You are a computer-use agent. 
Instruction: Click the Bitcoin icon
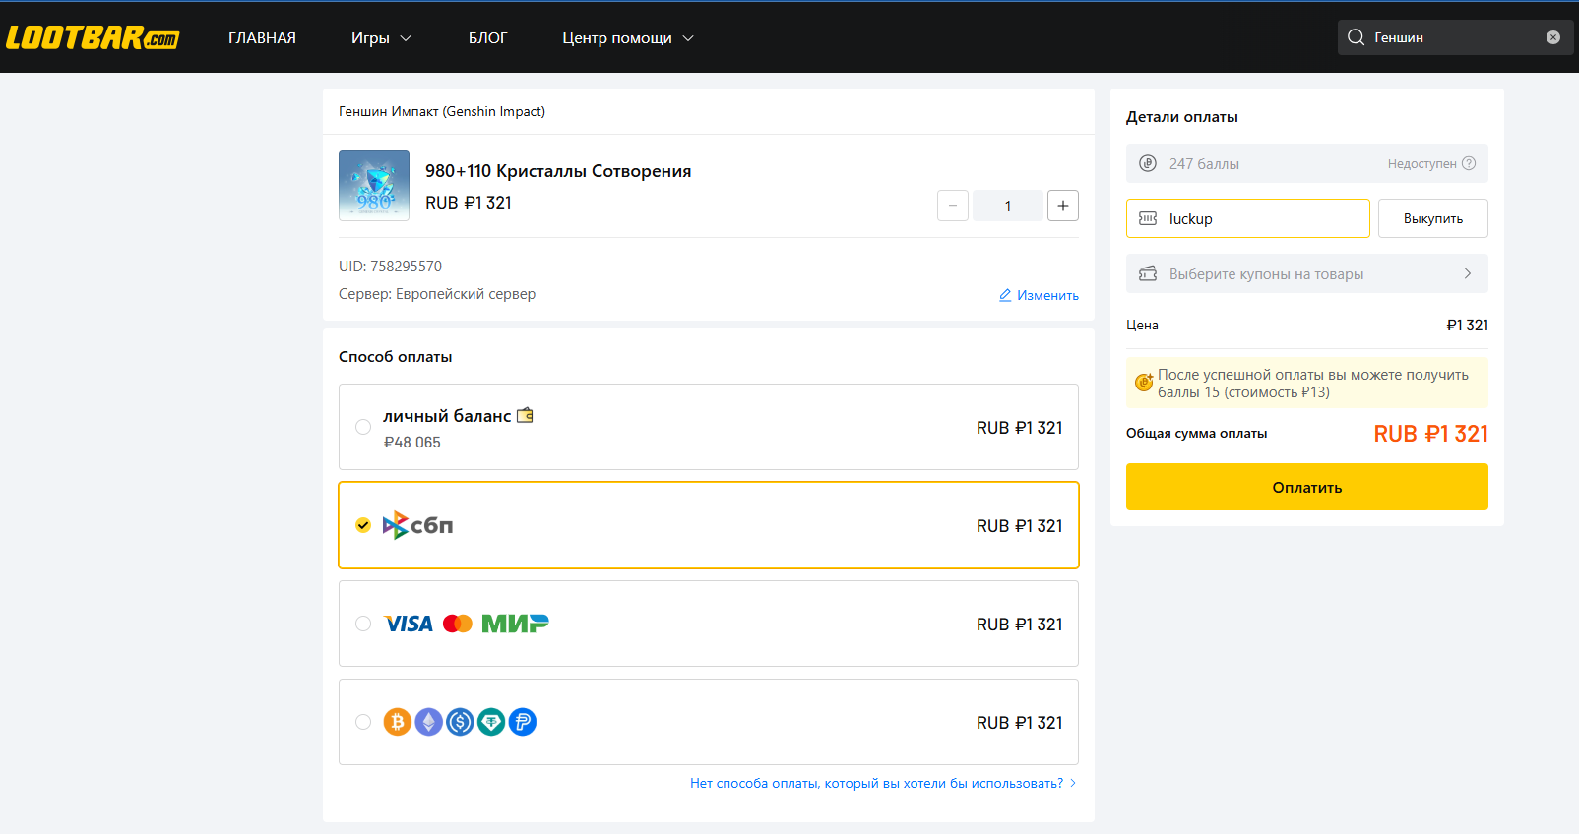(398, 722)
